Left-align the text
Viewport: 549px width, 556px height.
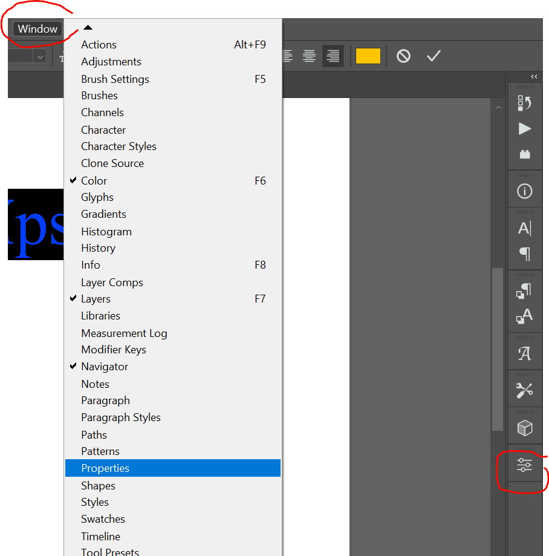click(288, 56)
